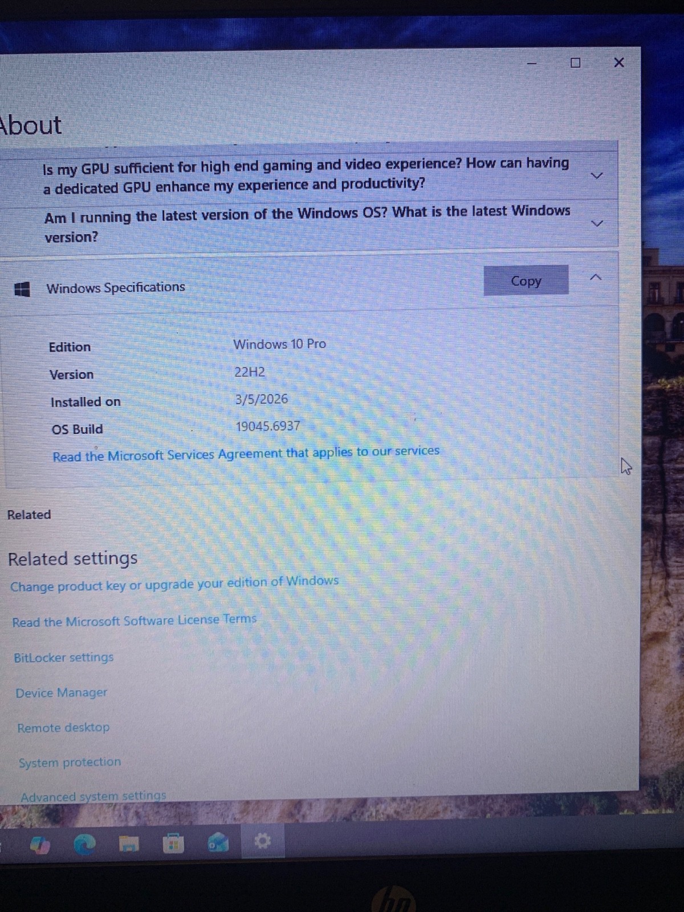Screen dimensions: 684x912
Task: Select the OS Build 19045.6937 value
Action: point(268,426)
